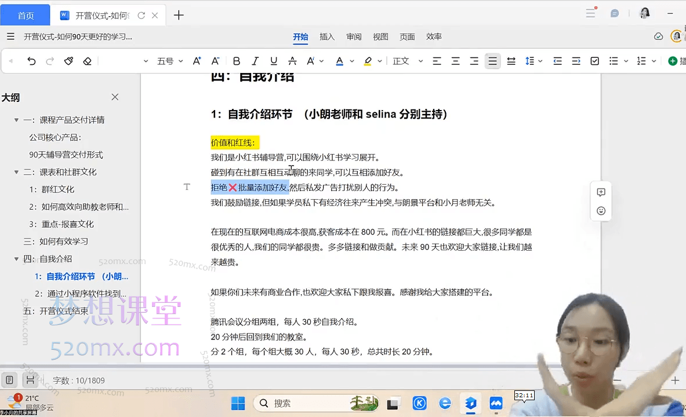Screen dimensions: 686x417
Task: Enable bulleted list formatting
Action: click(x=613, y=61)
